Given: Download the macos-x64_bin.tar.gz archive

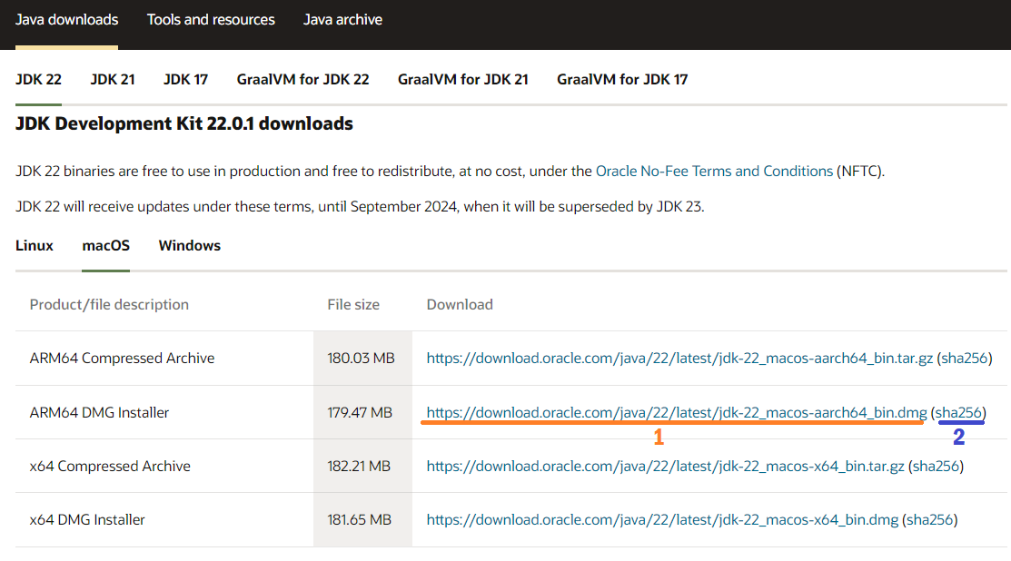Looking at the screenshot, I should point(666,466).
